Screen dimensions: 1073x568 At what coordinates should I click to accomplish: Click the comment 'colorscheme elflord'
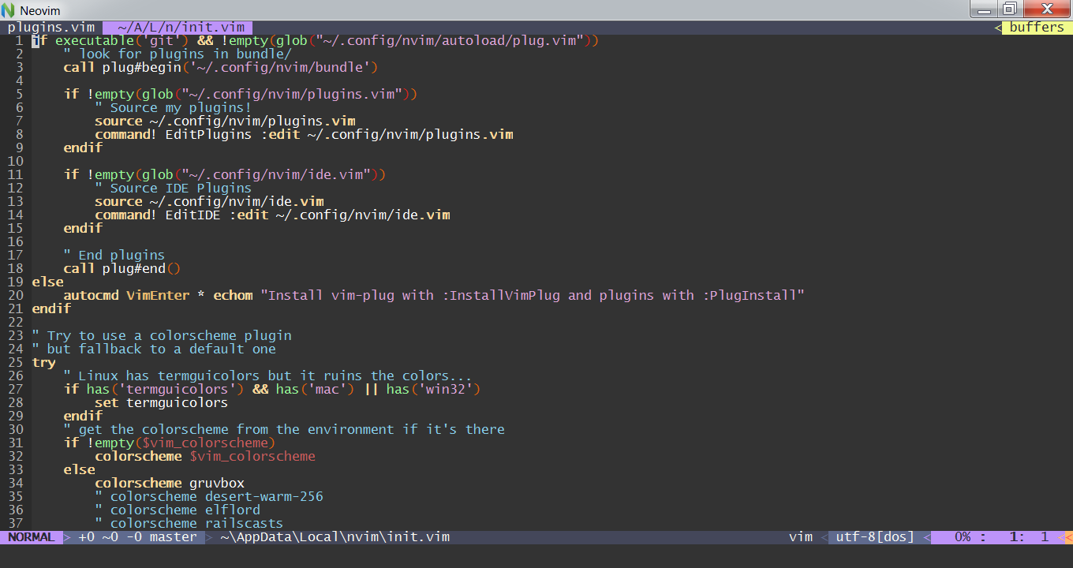(178, 510)
